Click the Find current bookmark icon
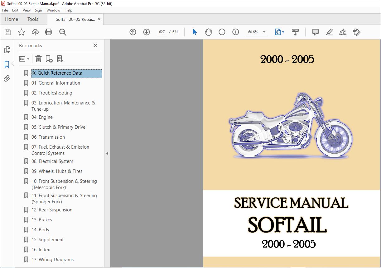 click(x=60, y=59)
